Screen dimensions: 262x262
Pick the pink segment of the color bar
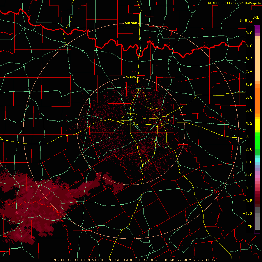(x=257, y=176)
